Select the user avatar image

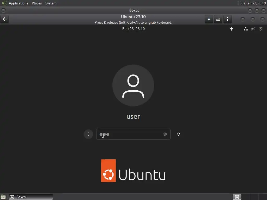pos(133,85)
